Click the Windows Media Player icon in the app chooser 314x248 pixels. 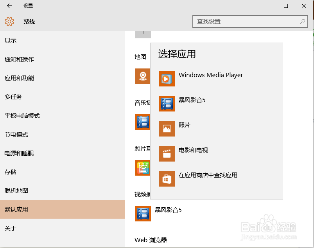point(167,79)
